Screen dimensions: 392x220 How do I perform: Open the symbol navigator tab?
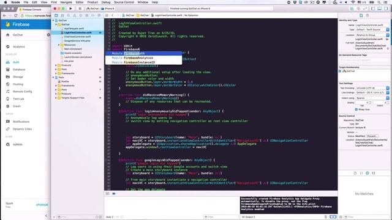point(62,15)
